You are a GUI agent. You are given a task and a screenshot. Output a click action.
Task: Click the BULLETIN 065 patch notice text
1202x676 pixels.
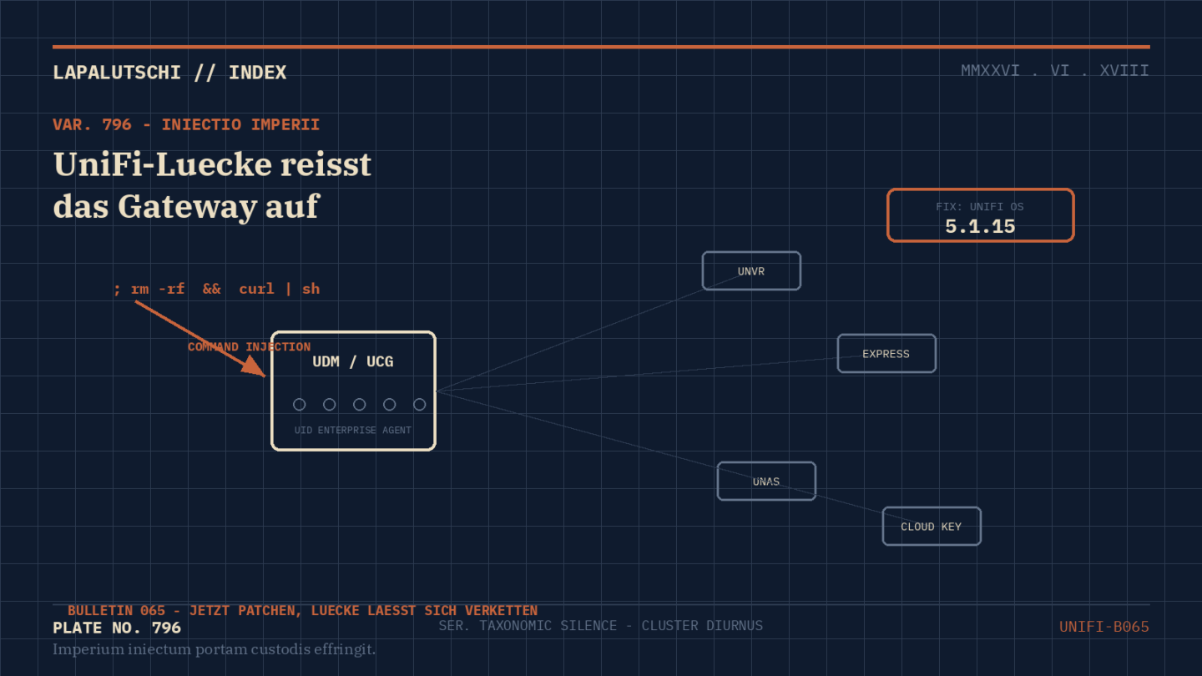(302, 611)
